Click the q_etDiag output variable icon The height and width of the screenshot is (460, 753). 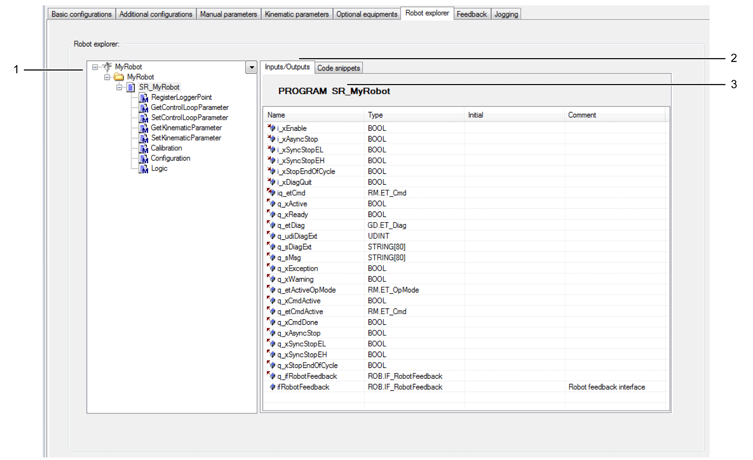271,225
